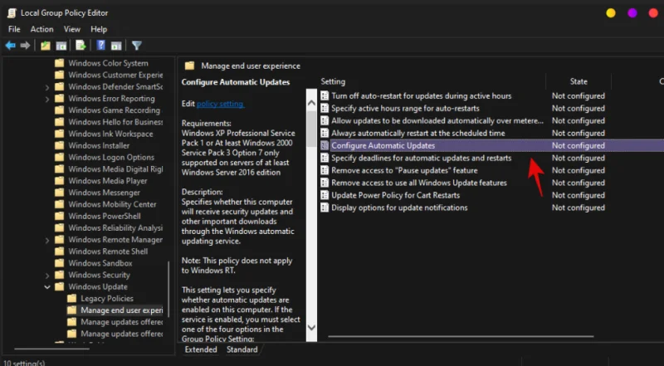Click the Forward arrow toolbar icon
Screen dimensions: 664x366
point(25,46)
